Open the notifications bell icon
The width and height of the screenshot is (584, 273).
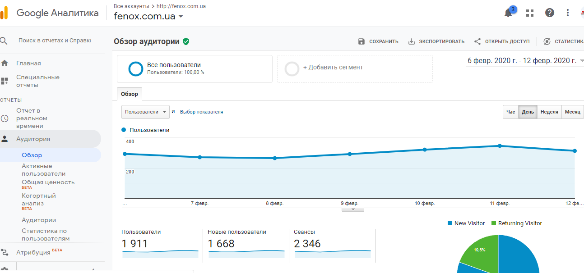click(508, 13)
